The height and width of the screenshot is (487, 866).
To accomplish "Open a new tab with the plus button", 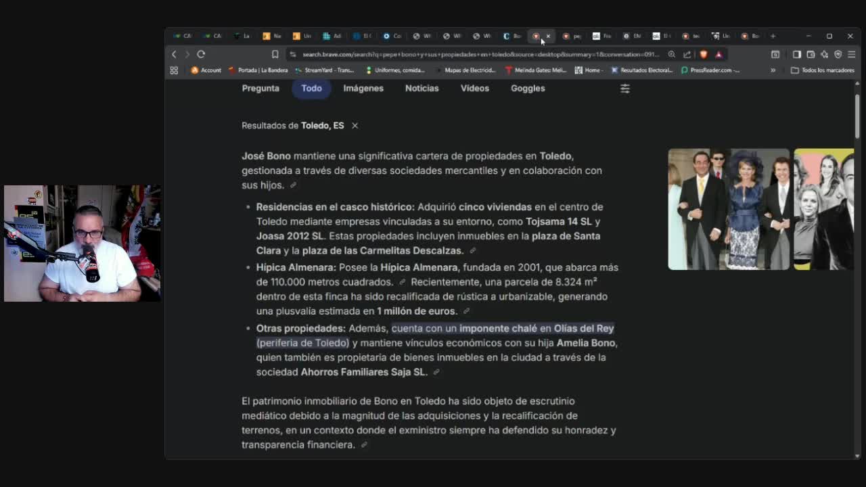I will coord(773,36).
